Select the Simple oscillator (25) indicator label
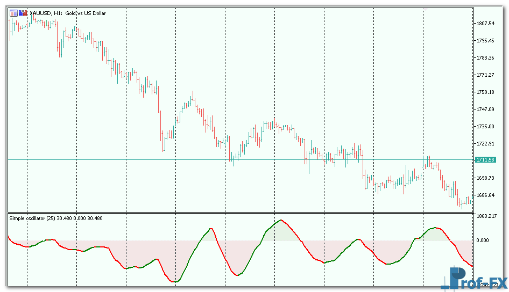 [x=55, y=218]
